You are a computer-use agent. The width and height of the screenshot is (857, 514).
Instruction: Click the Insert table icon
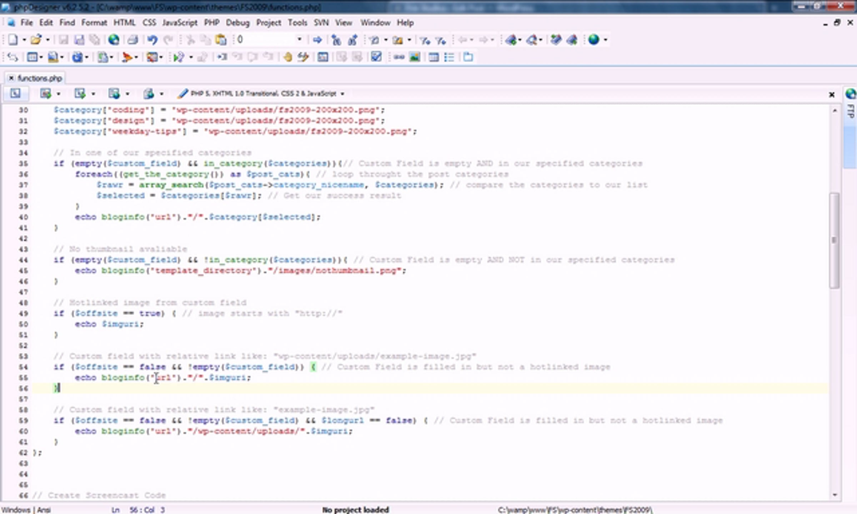pos(433,57)
